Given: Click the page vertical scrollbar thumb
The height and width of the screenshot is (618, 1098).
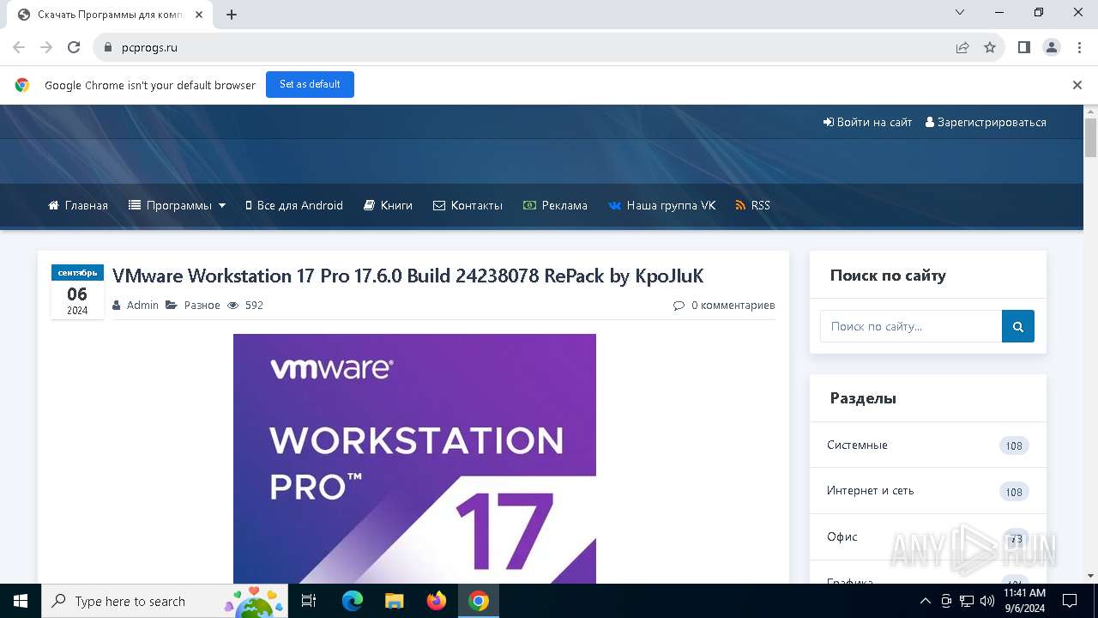Looking at the screenshot, I should (x=1090, y=137).
